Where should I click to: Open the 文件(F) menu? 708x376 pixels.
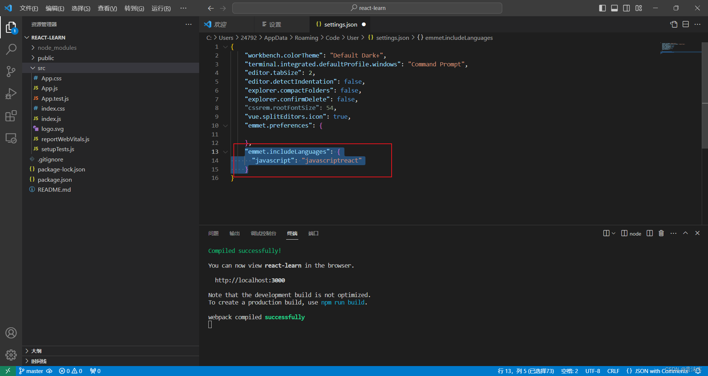[x=29, y=8]
